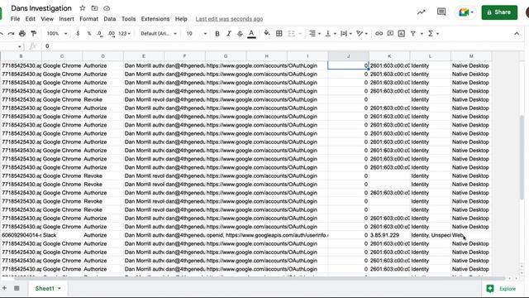Open the Insert menu
This screenshot has height=298, width=529.
66,19
